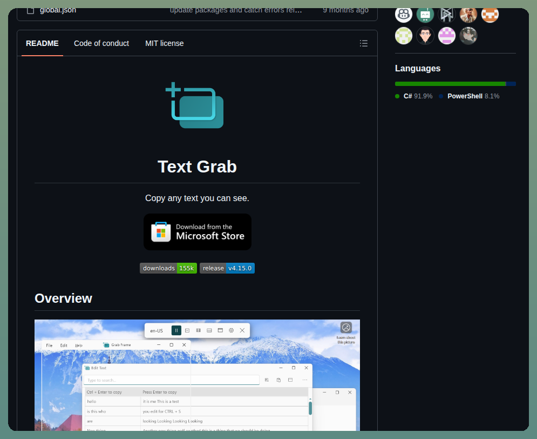Open the avatar of man with sunglasses
Viewport: 537px width, 439px height.
[468, 14]
